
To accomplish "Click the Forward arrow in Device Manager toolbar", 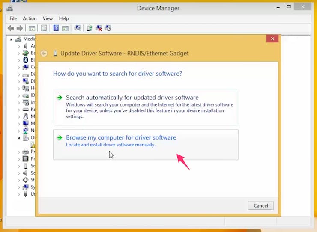I will click(x=20, y=28).
